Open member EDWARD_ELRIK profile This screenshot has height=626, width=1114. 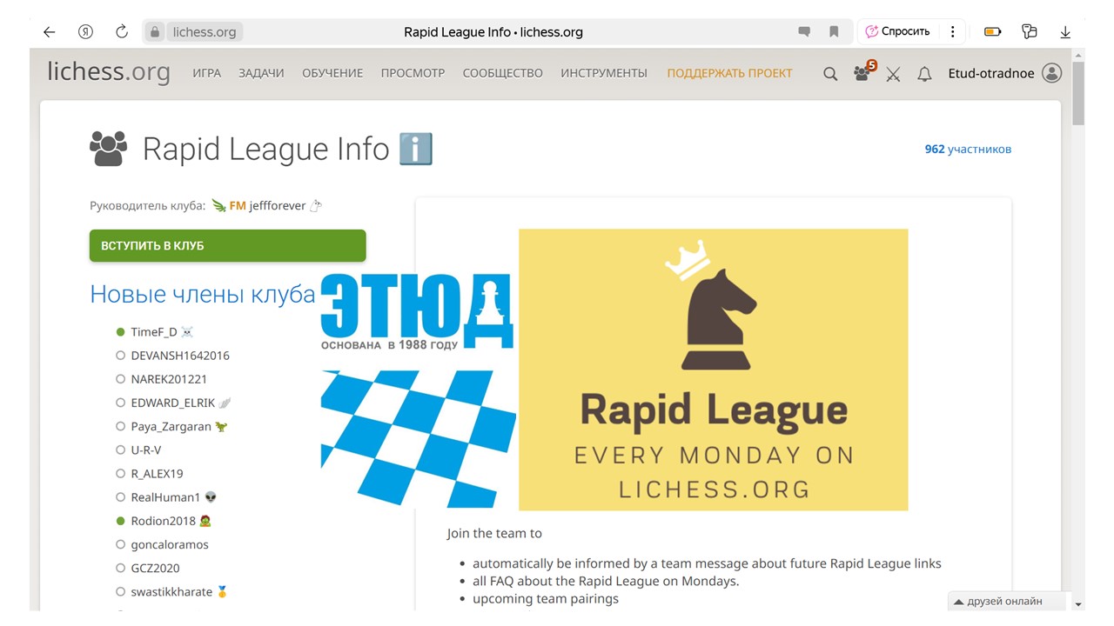coord(173,403)
